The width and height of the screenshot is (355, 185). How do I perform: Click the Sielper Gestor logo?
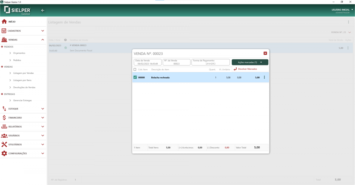click(x=17, y=11)
